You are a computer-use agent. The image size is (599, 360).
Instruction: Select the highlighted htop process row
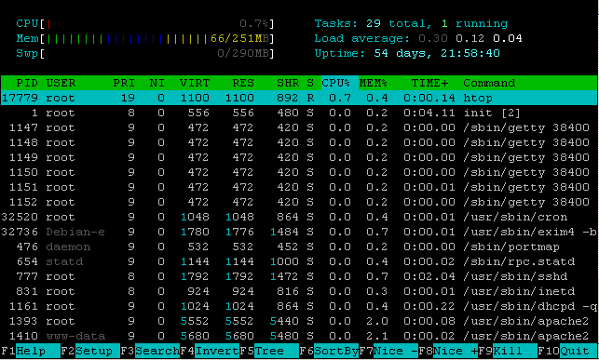point(299,98)
